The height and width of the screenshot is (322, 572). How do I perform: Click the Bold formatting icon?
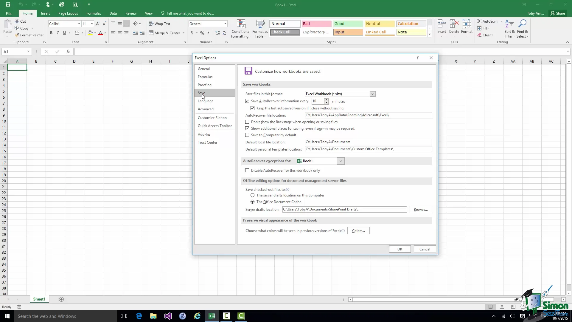pos(51,33)
